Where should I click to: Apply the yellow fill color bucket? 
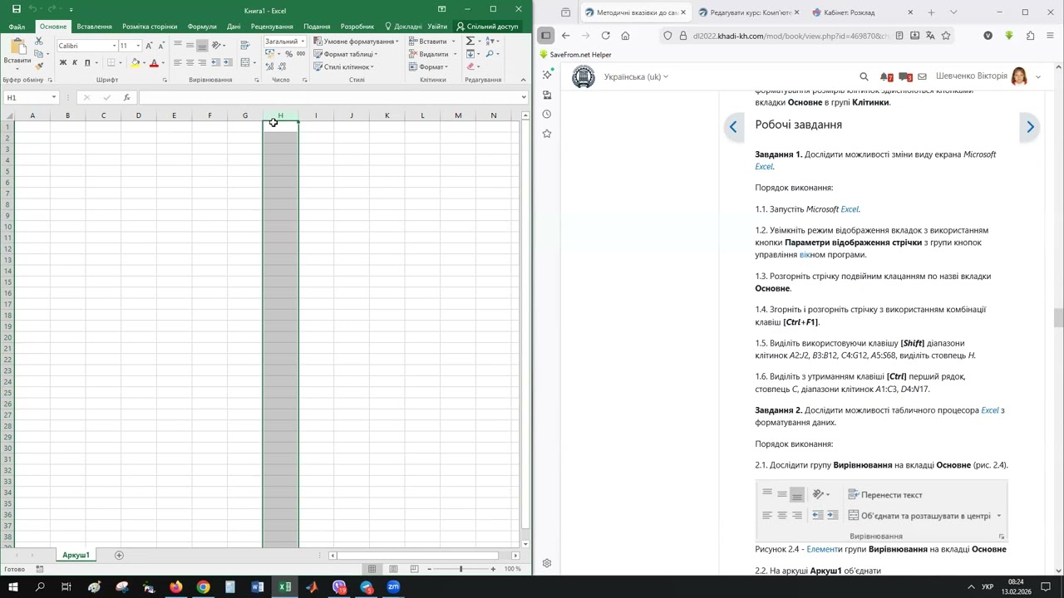coord(135,63)
